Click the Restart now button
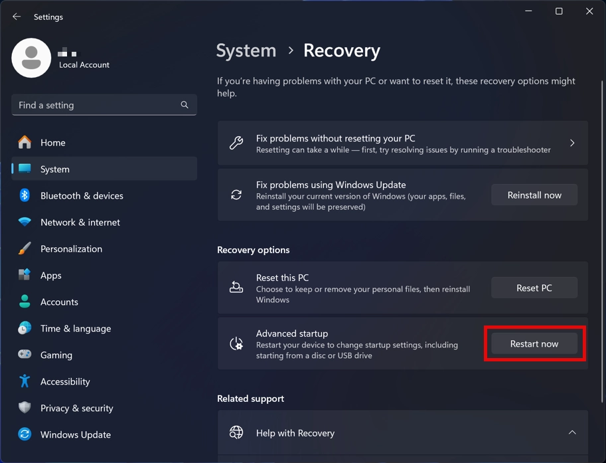This screenshot has height=463, width=606. point(534,343)
